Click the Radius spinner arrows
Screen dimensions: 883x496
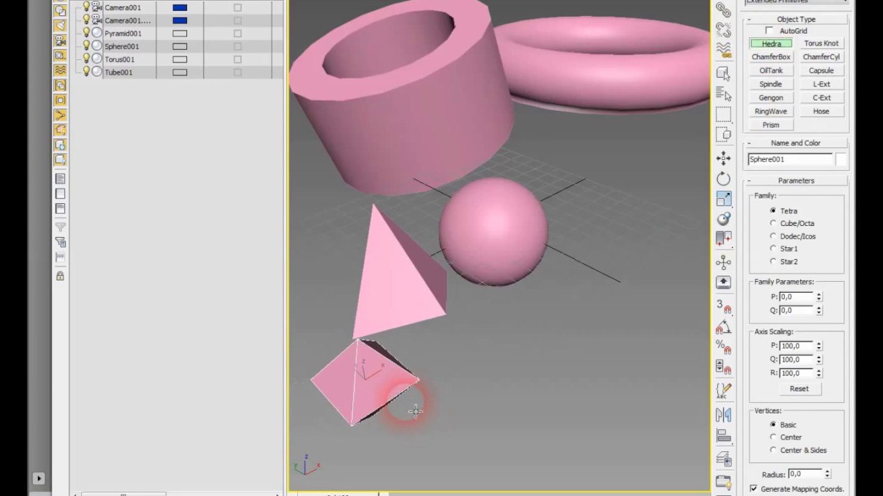tap(827, 474)
